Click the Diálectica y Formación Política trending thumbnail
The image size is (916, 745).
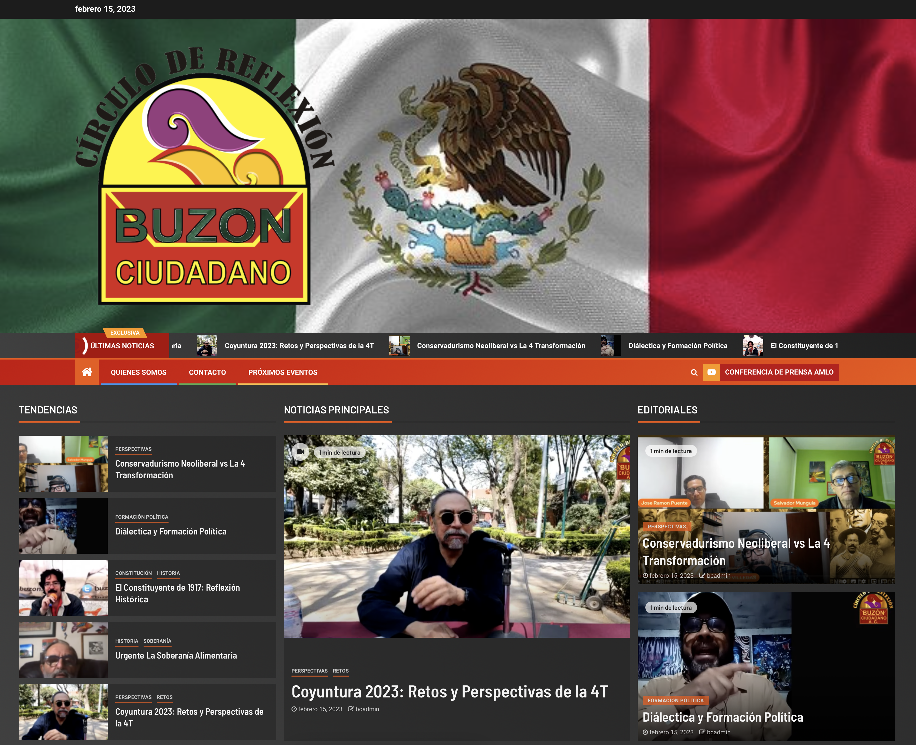coord(63,526)
